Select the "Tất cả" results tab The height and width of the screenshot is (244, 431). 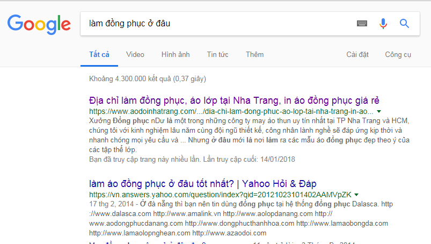coord(99,54)
